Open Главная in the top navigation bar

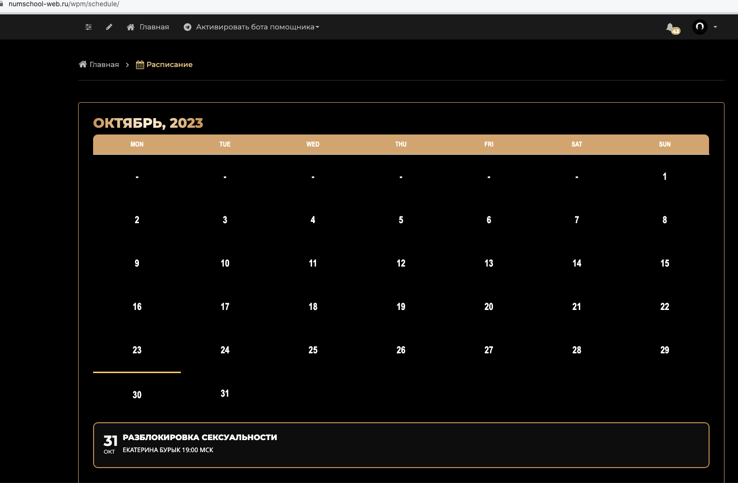(x=154, y=27)
